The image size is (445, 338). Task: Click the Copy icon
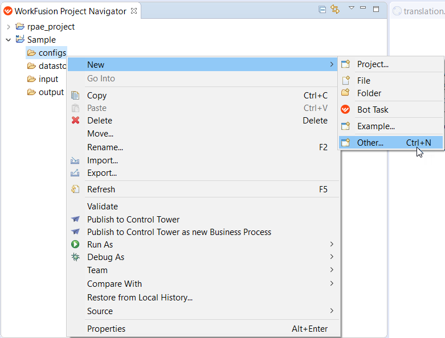click(75, 96)
